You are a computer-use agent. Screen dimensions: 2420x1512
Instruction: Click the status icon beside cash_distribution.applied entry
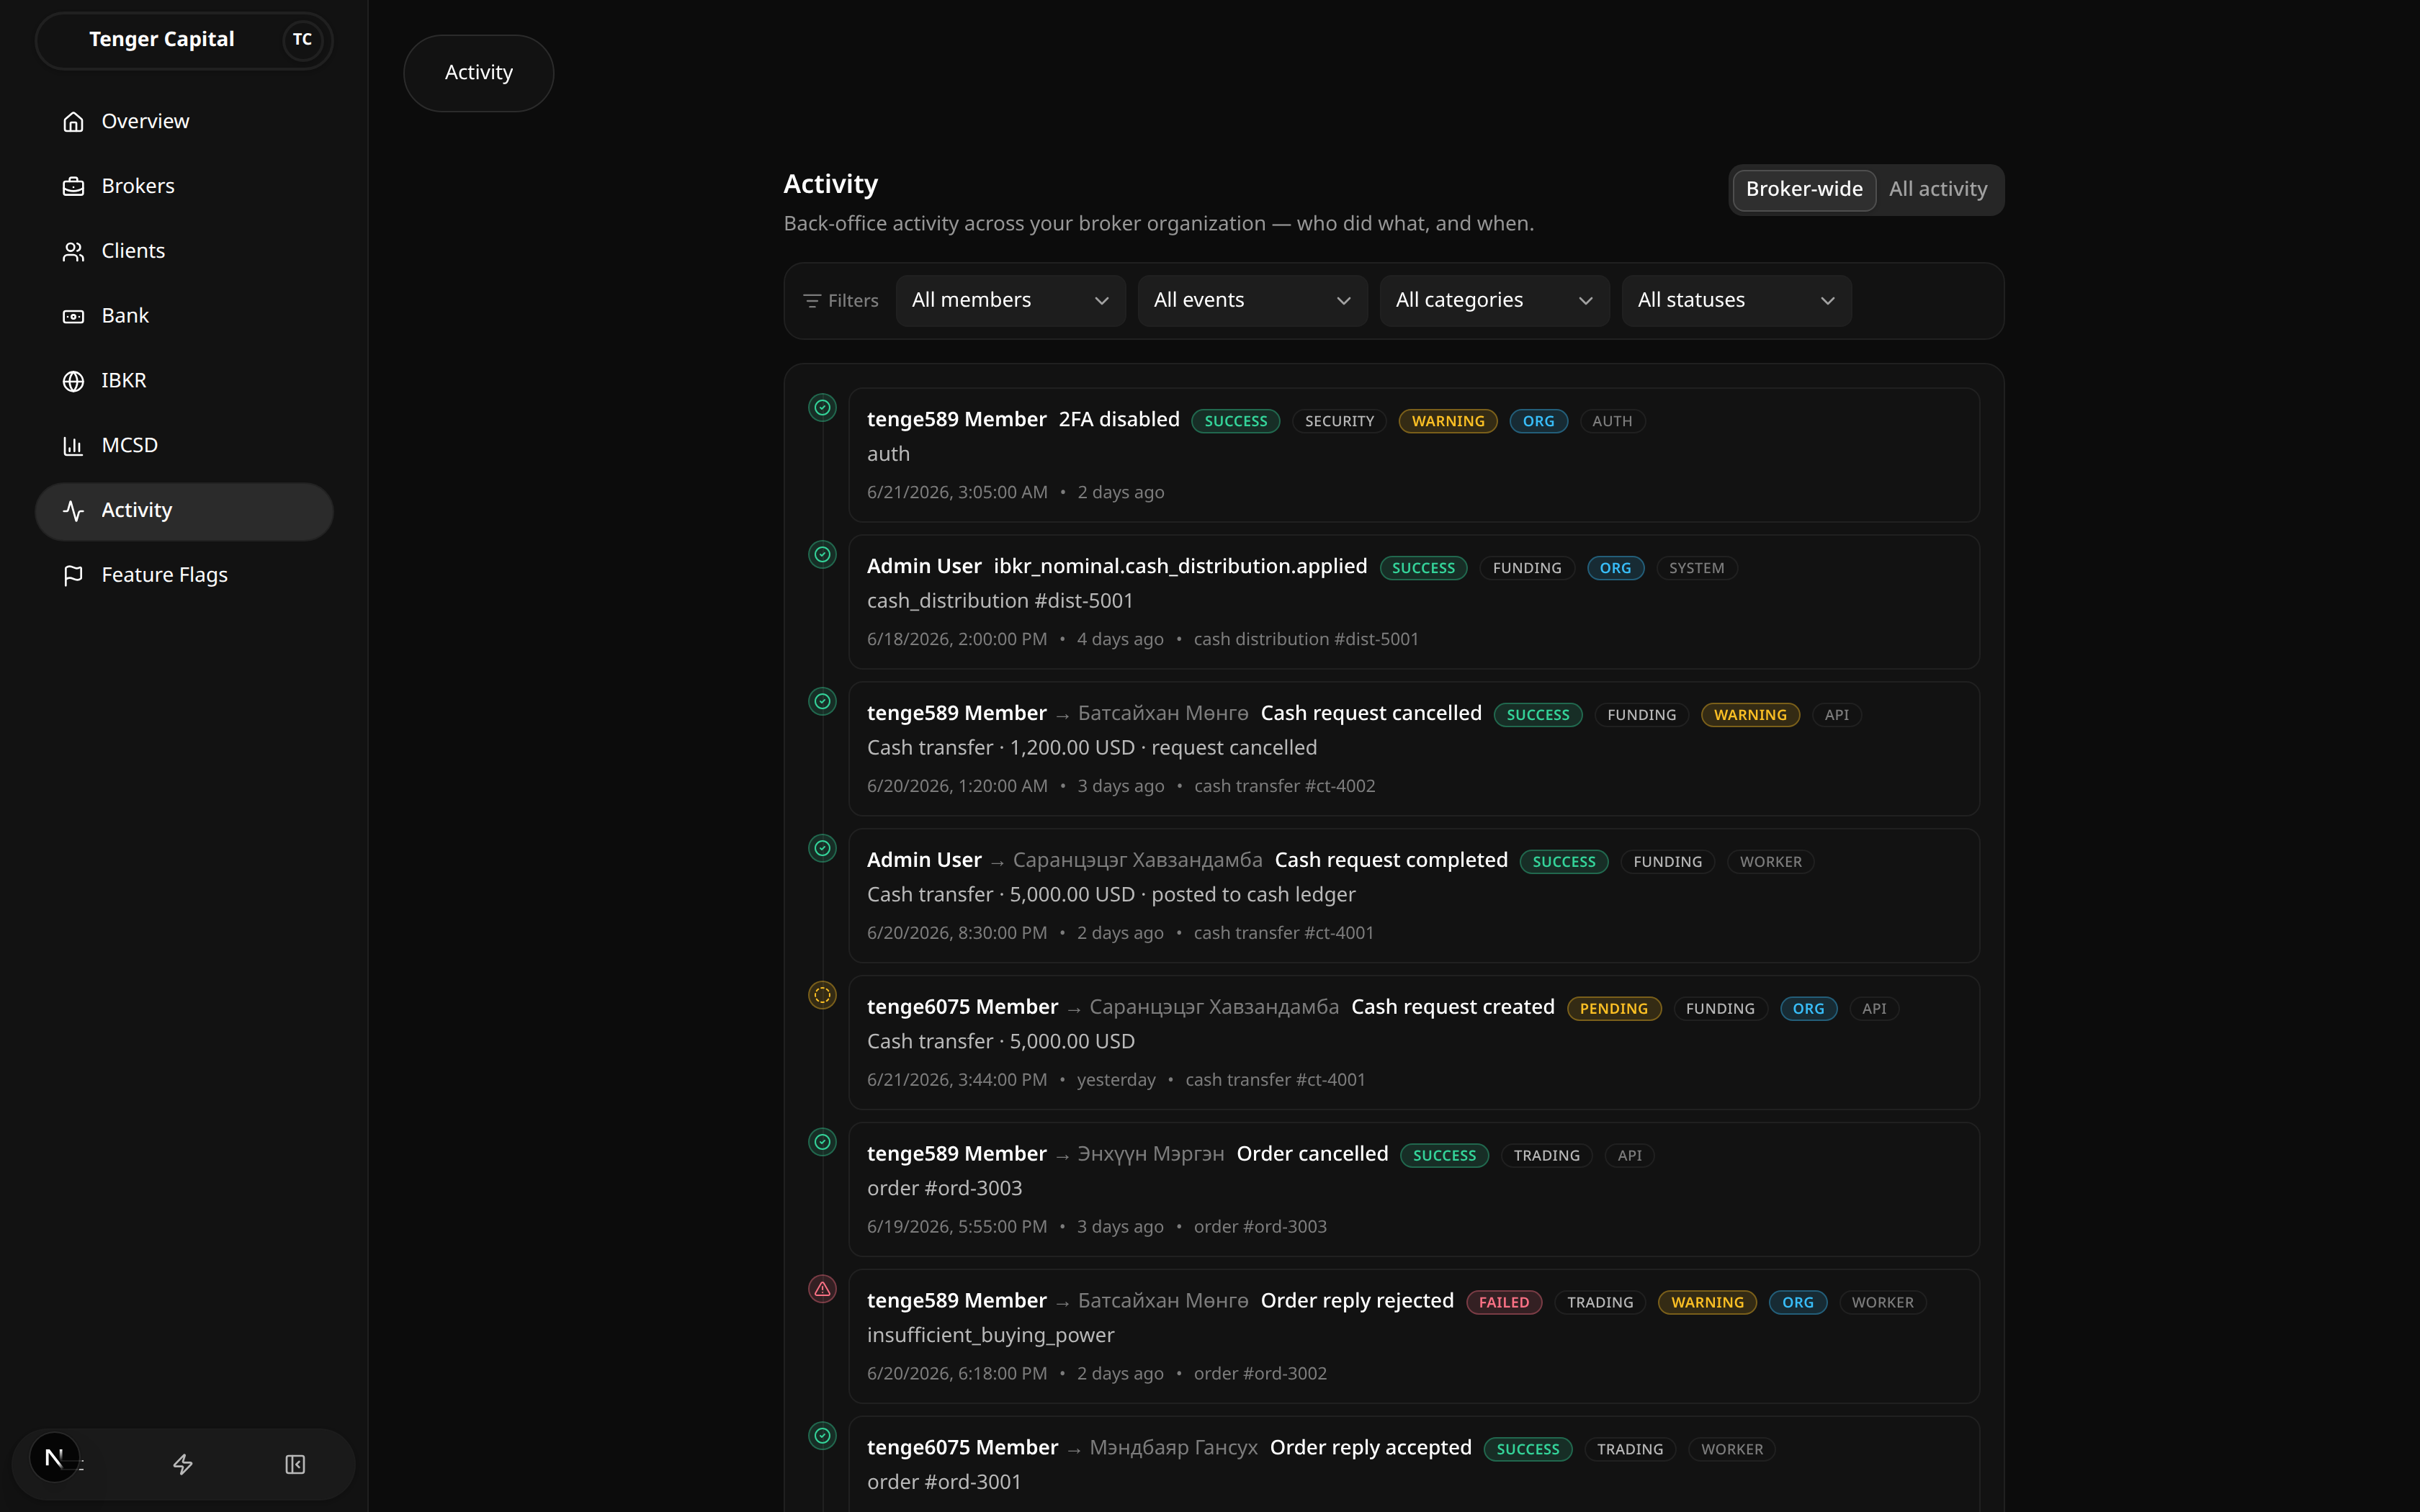[822, 555]
